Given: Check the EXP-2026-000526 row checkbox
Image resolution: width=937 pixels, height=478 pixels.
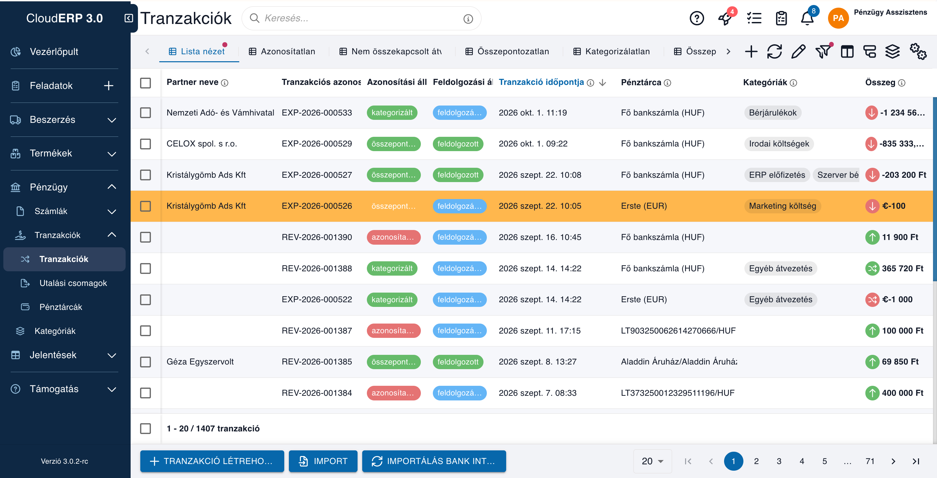Looking at the screenshot, I should [x=146, y=206].
